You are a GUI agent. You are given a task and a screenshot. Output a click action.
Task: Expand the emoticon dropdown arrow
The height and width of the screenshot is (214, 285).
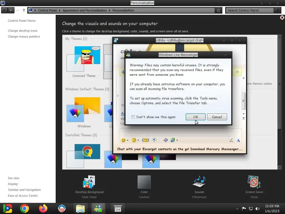127,140
